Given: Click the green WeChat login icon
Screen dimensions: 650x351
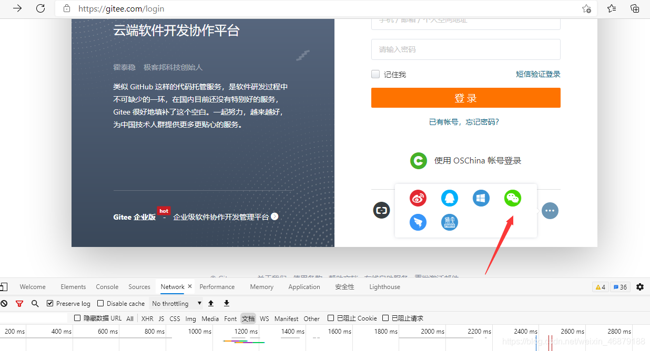Looking at the screenshot, I should click(x=513, y=198).
